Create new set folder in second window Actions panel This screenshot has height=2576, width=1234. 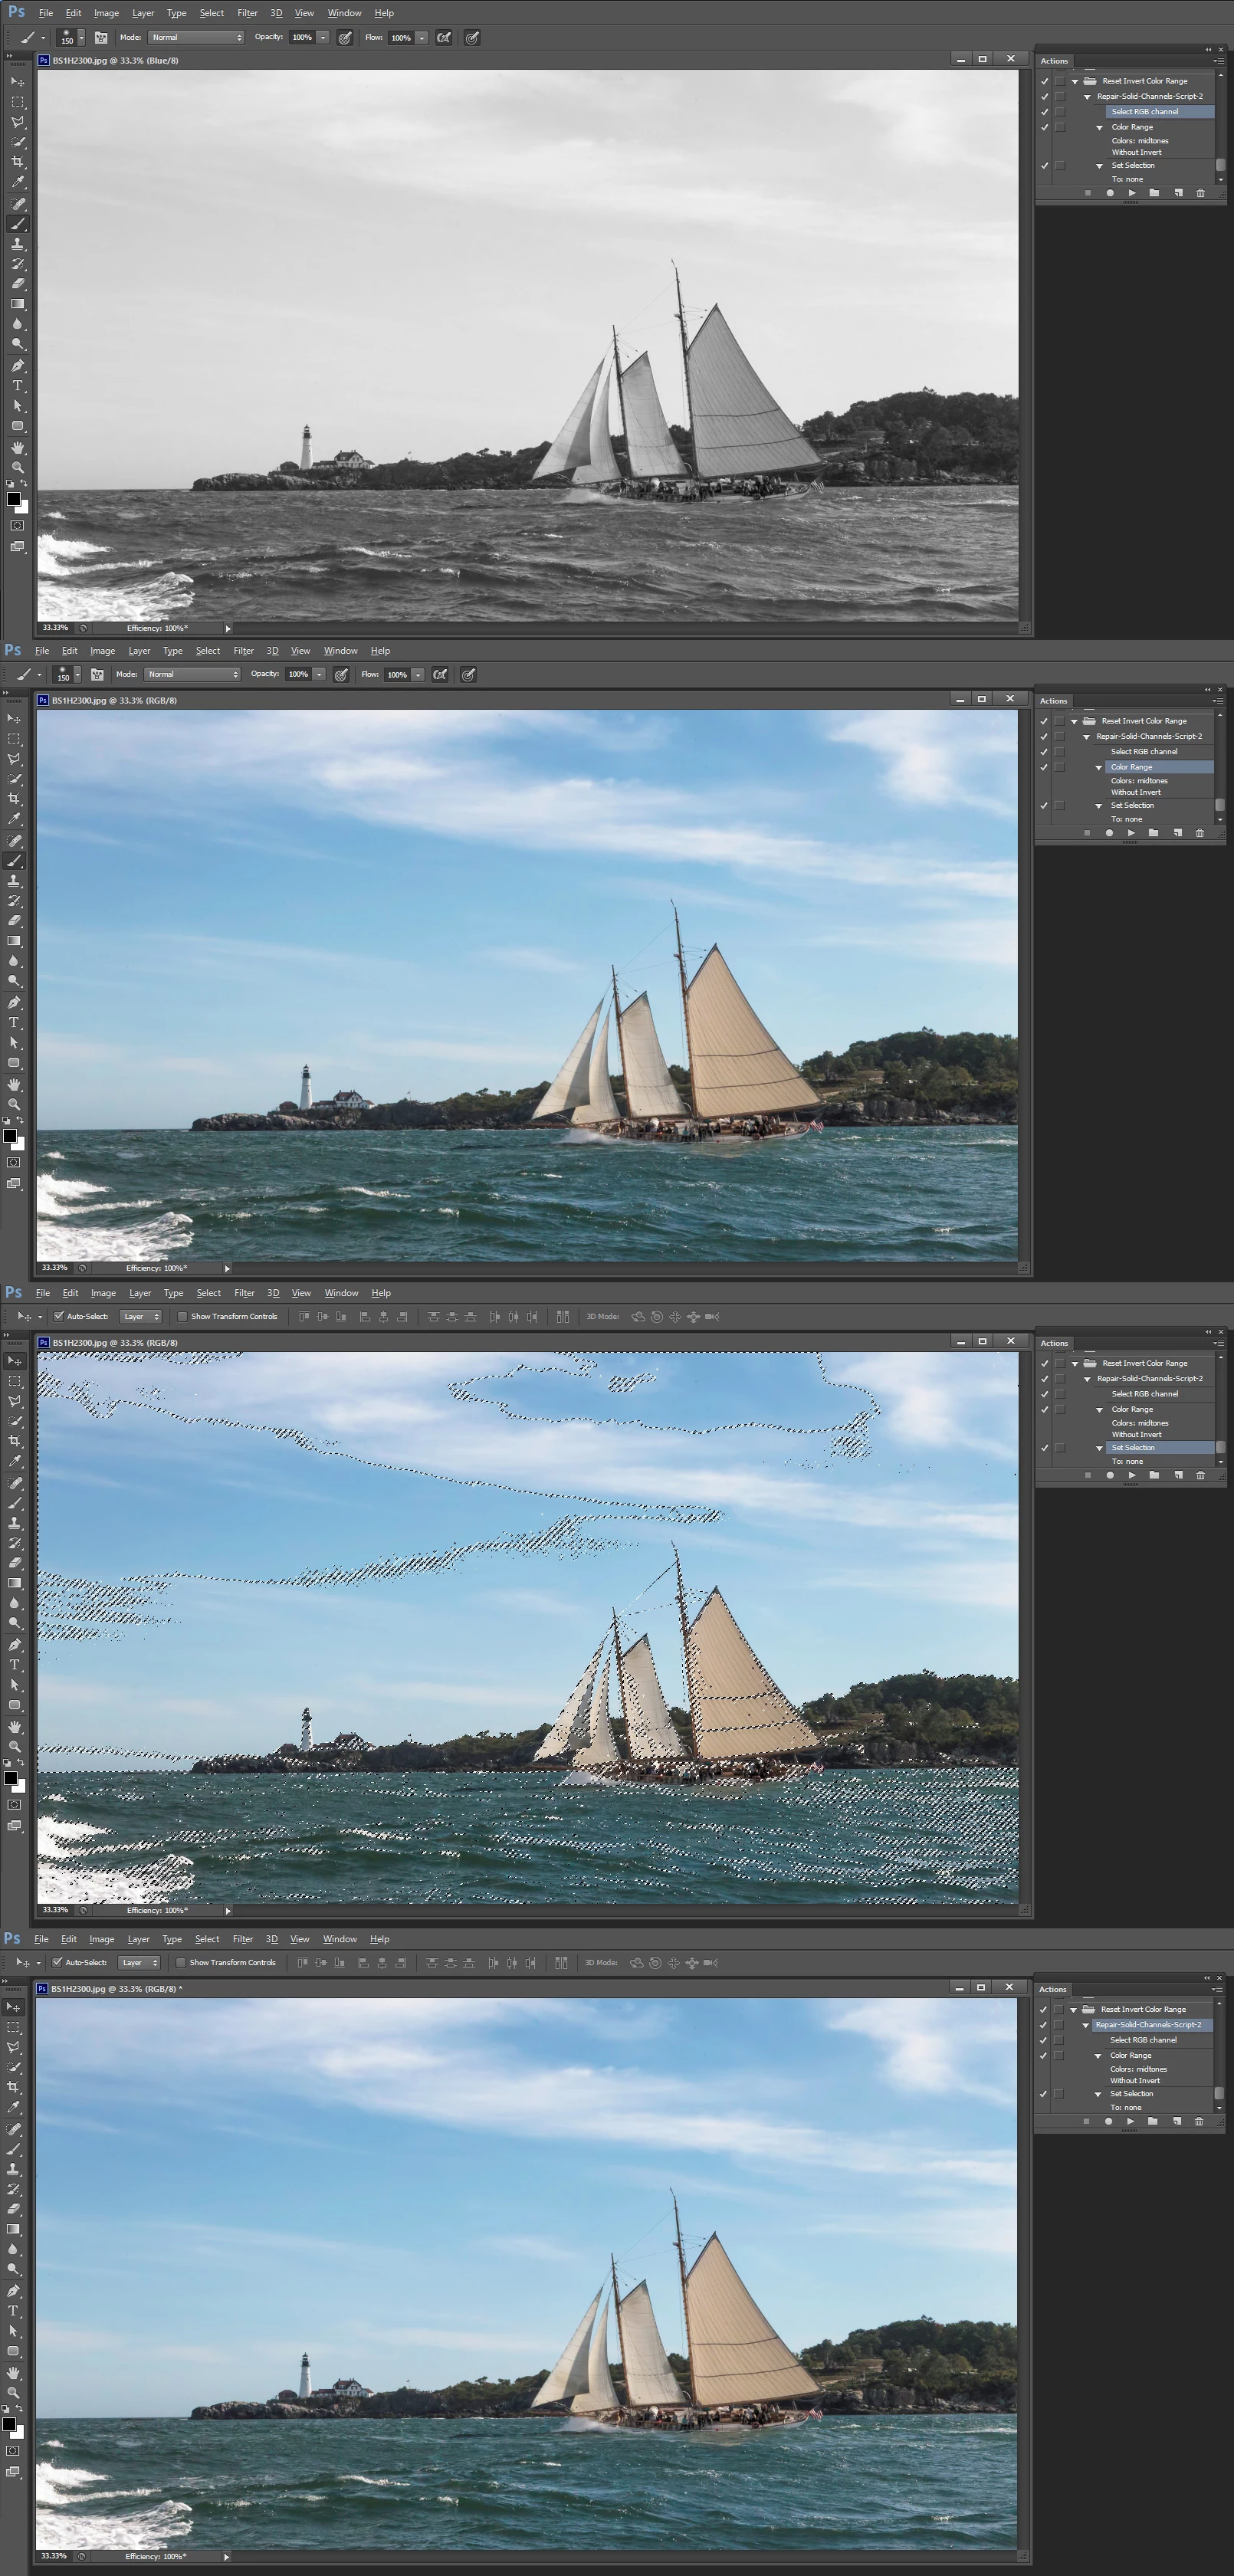click(1154, 832)
